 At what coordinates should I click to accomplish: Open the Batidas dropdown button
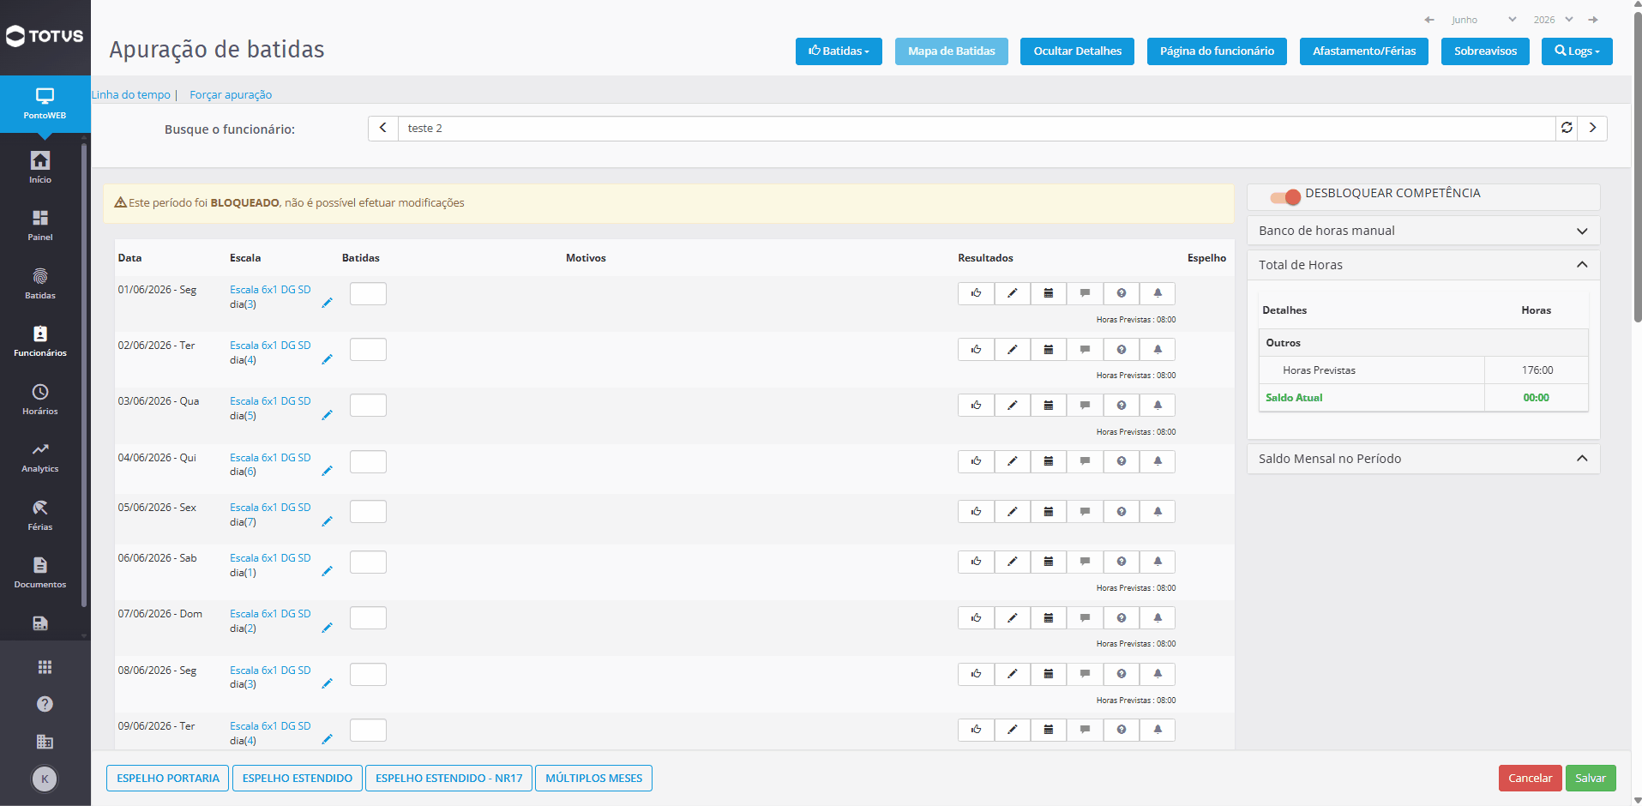(x=839, y=51)
